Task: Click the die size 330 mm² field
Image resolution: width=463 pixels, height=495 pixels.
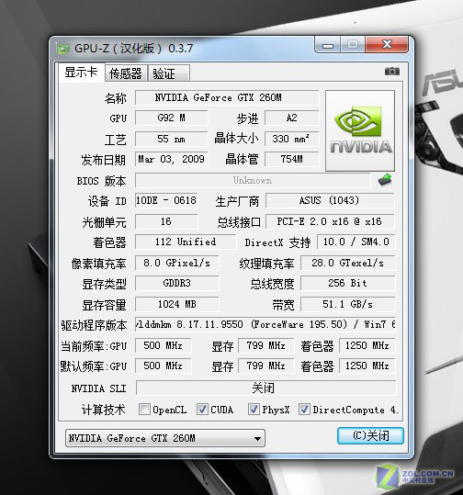Action: point(292,139)
